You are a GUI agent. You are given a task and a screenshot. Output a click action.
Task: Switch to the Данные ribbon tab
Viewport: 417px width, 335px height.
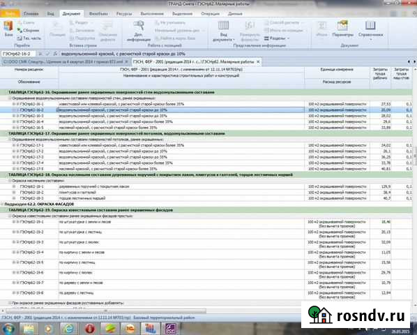click(x=235, y=13)
